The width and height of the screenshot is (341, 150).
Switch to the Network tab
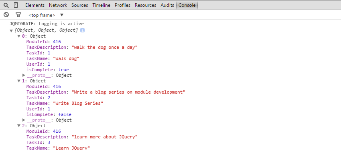point(58,5)
